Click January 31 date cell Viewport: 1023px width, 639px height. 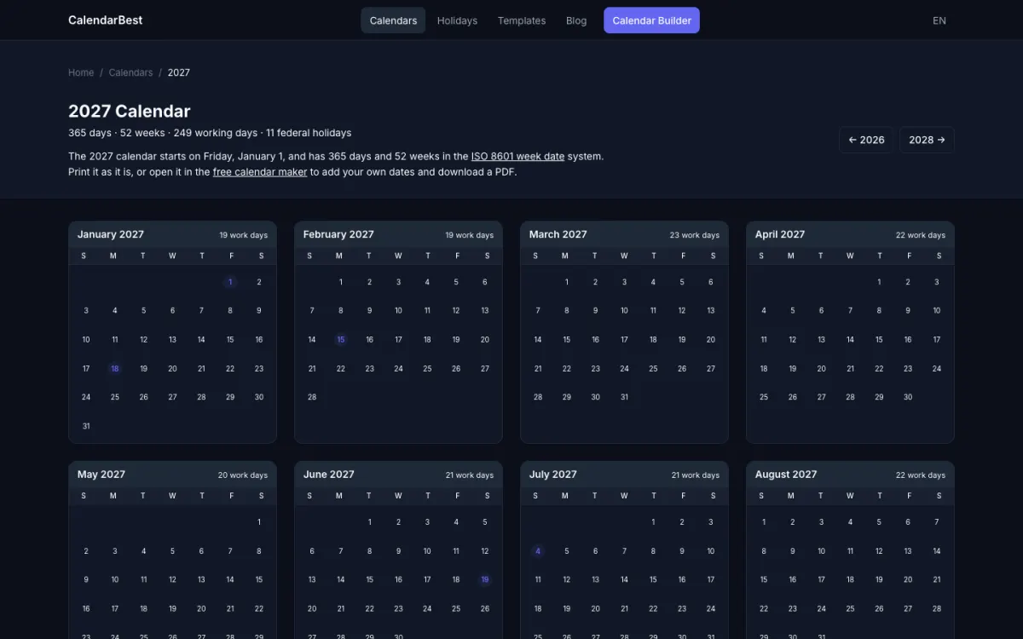[86, 426]
